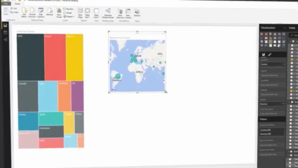Select the Home ribbon tab
Image resolution: width=298 pixels, height=168 pixels.
pos(17,4)
